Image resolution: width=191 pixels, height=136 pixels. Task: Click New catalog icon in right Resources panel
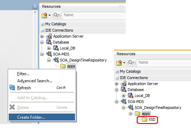click(119, 63)
